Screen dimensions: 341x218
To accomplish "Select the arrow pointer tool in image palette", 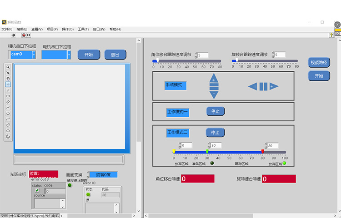I will [8, 73].
